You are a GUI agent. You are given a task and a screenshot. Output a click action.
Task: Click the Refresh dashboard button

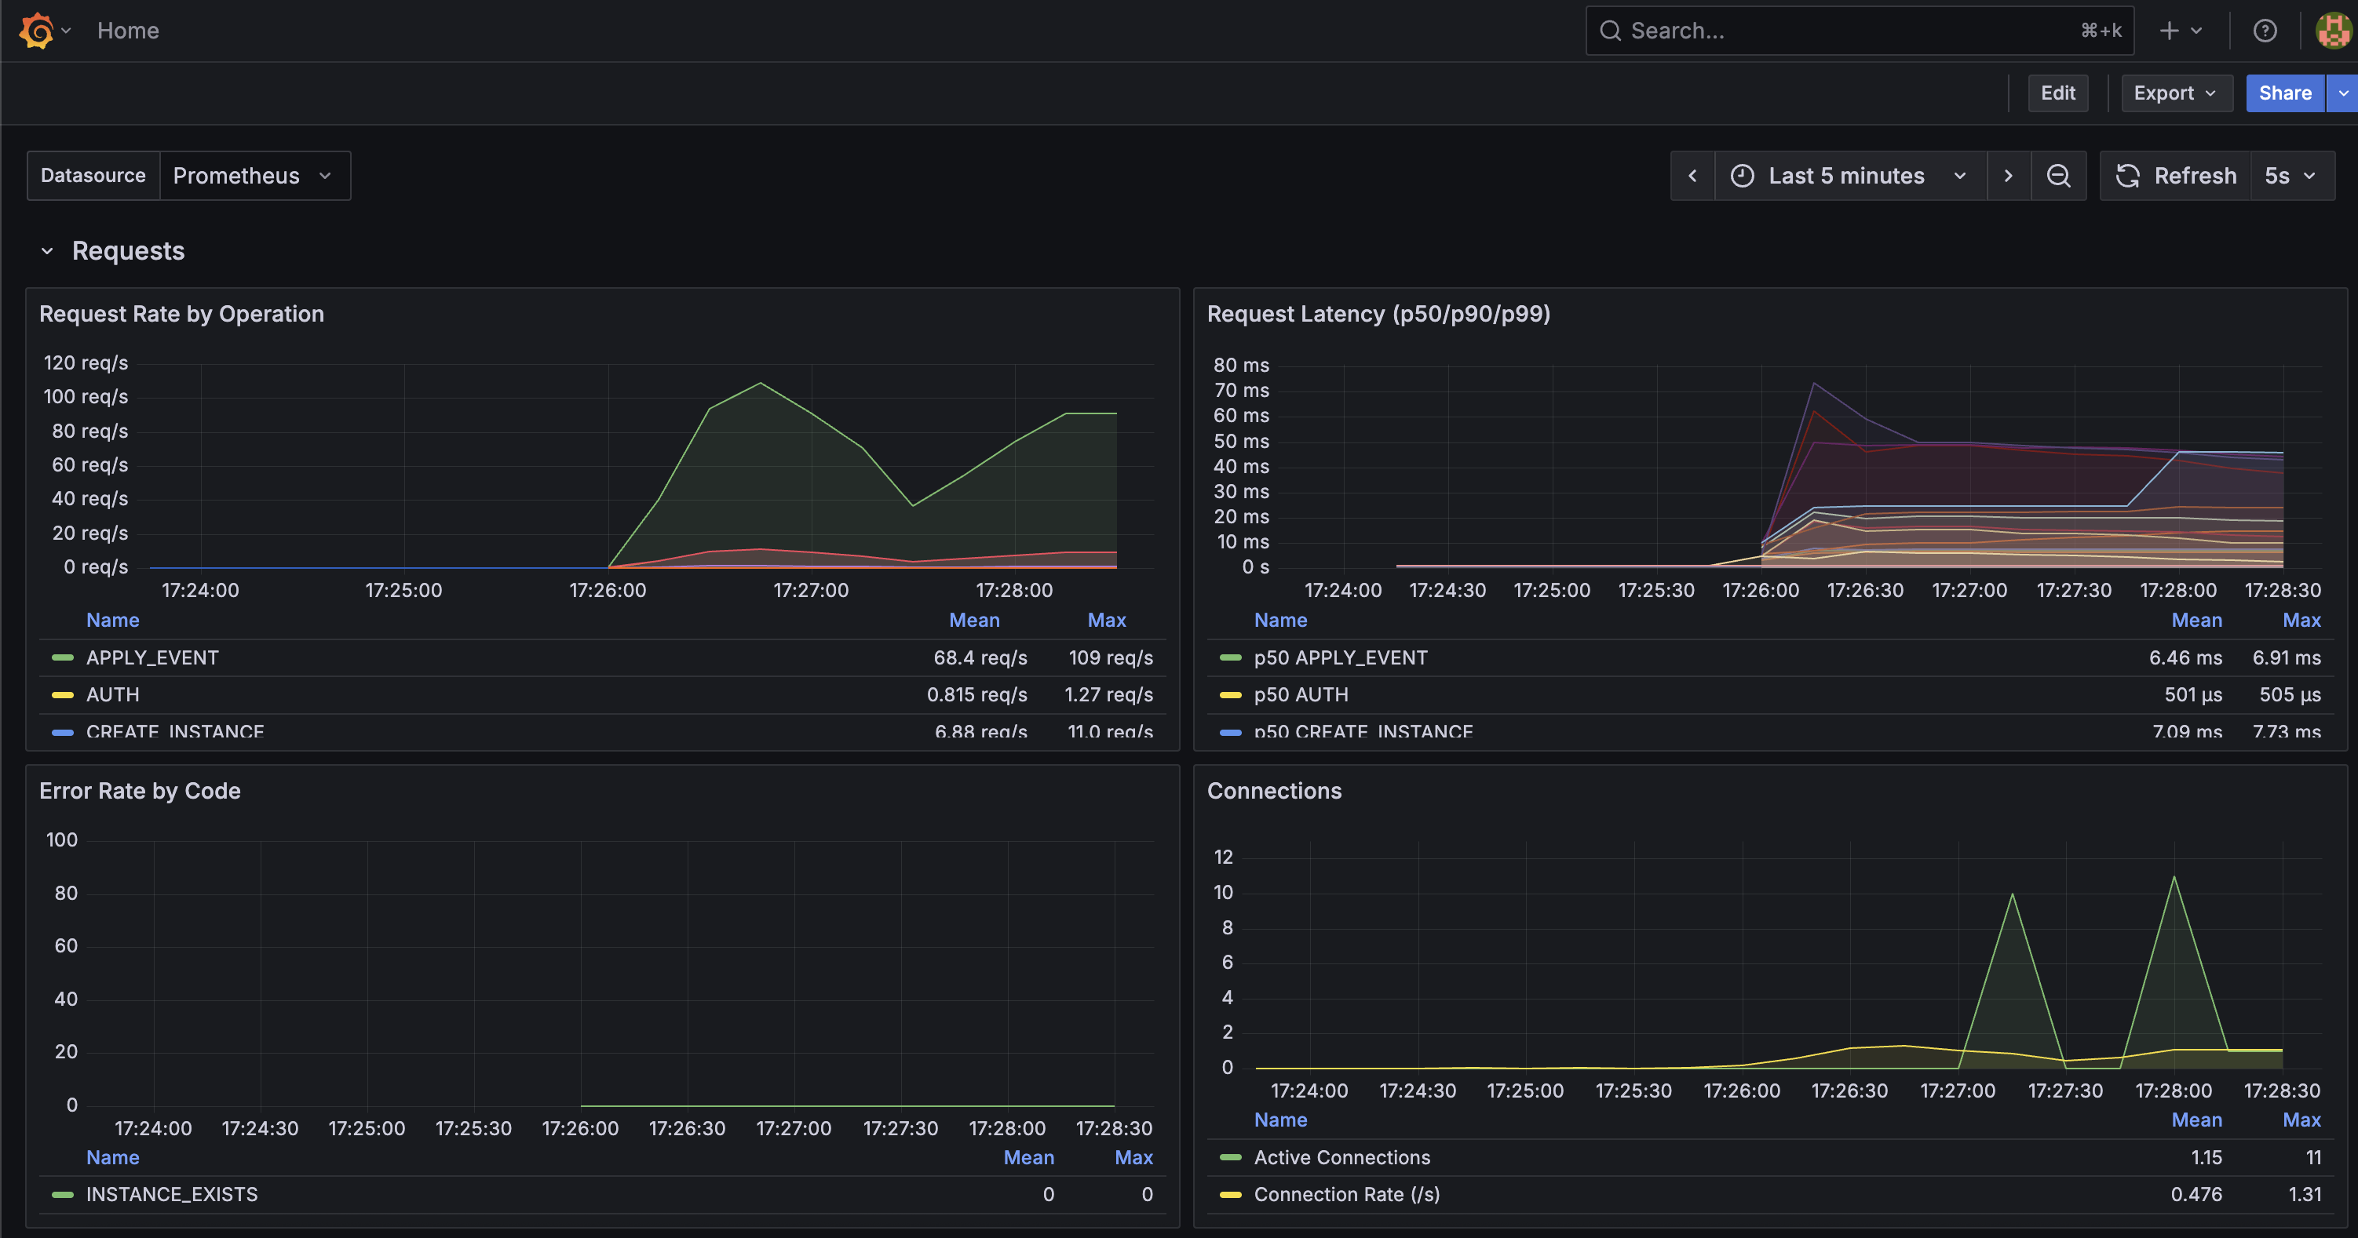(2177, 176)
